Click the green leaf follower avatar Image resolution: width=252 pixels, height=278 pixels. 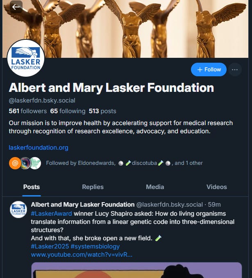point(35,163)
